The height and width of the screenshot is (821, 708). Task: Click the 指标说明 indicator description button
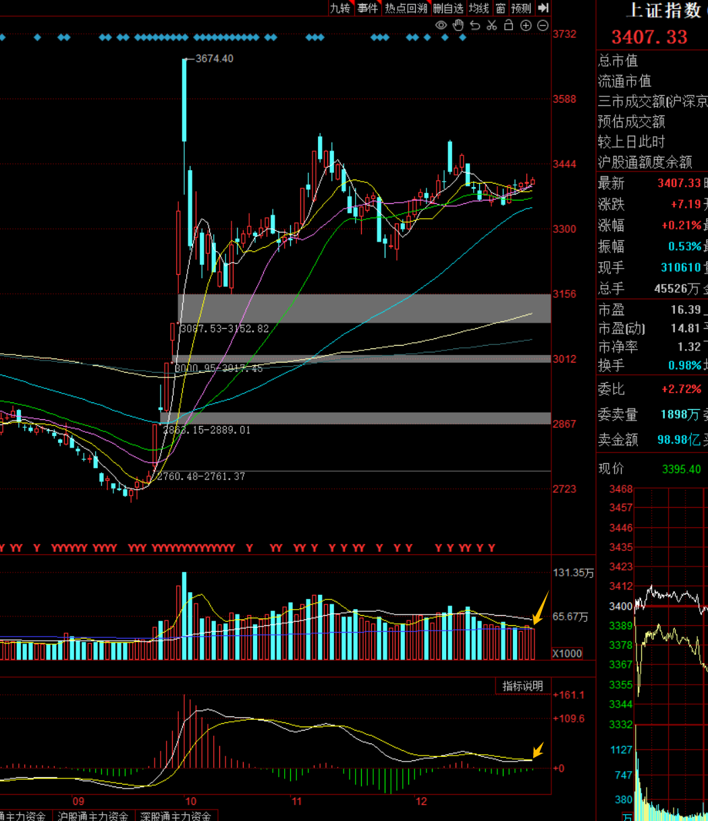coord(522,686)
